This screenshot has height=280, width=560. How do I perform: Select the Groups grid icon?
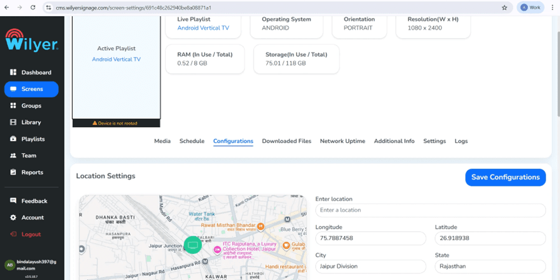(x=13, y=106)
